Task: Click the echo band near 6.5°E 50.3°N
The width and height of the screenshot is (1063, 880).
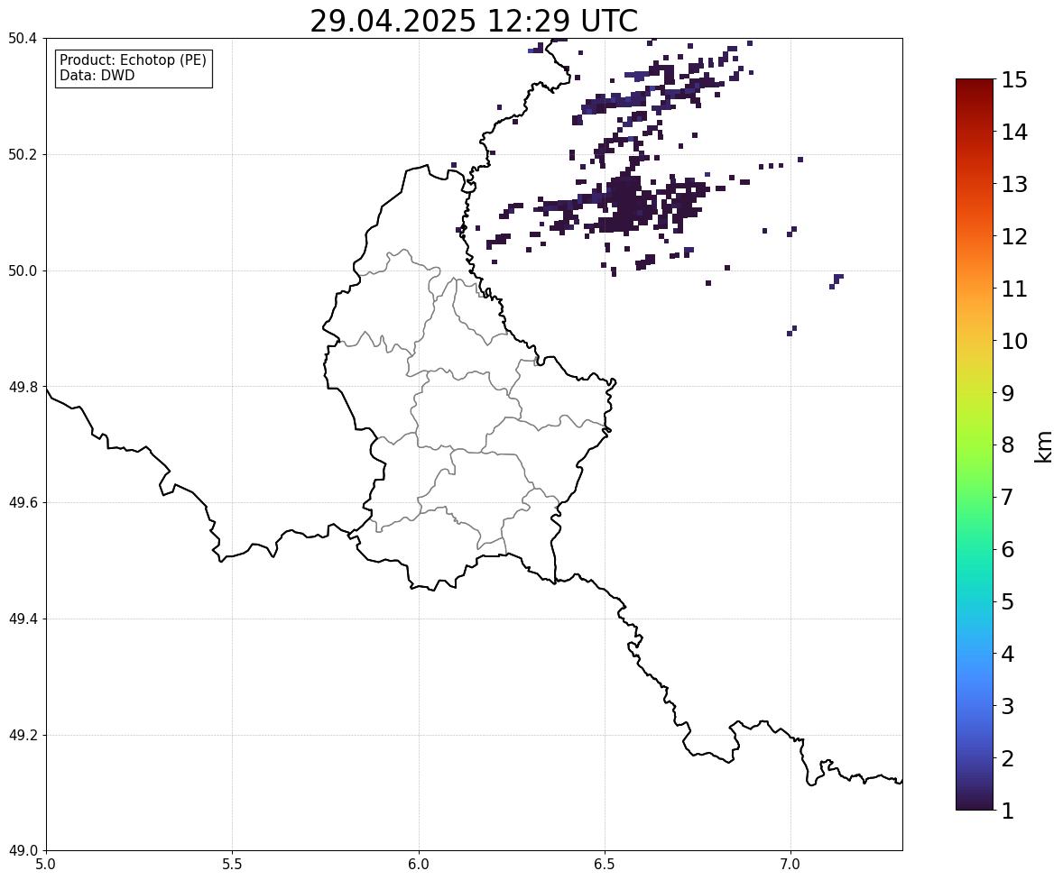Action: tap(614, 103)
